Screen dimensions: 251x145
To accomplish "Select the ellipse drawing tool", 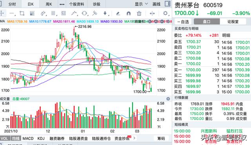I will tap(84, 13).
